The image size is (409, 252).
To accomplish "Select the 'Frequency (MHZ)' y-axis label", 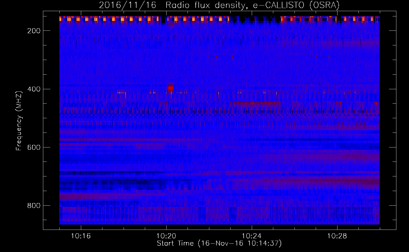I will tap(19, 121).
